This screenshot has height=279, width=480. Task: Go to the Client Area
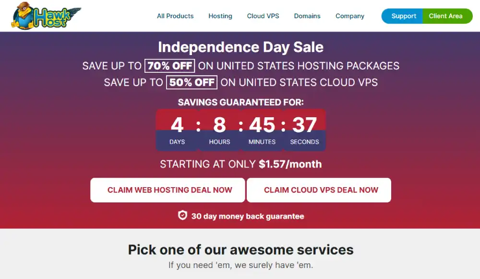coord(447,16)
